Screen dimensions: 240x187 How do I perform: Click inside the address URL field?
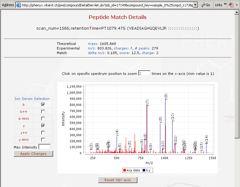107,5
